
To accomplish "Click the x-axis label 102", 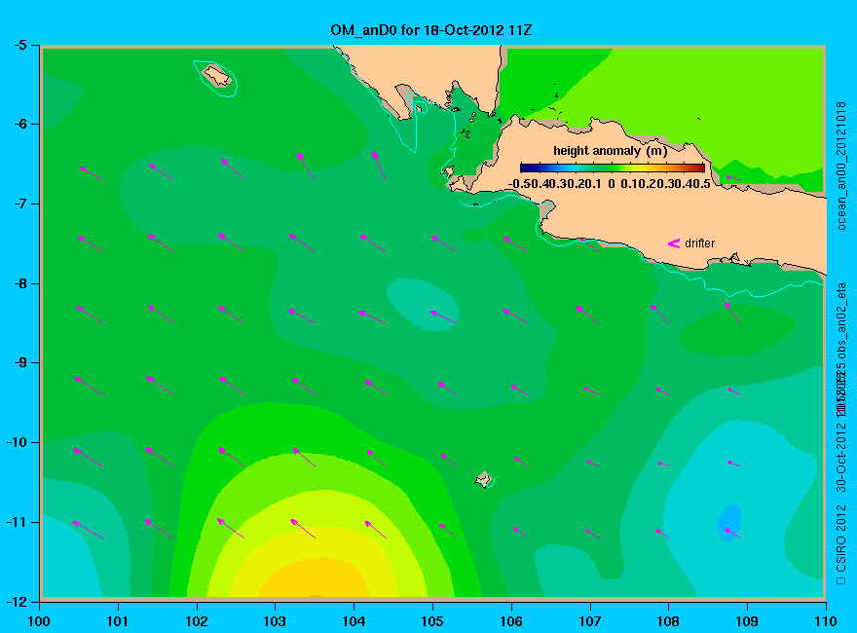I will (x=196, y=621).
